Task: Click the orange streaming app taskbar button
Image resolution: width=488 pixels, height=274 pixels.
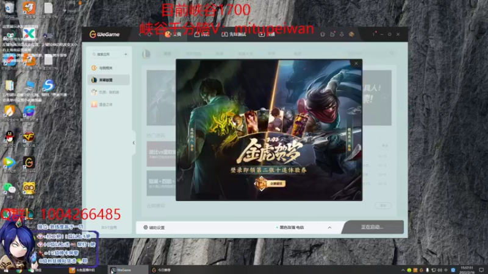Action: coord(83,270)
